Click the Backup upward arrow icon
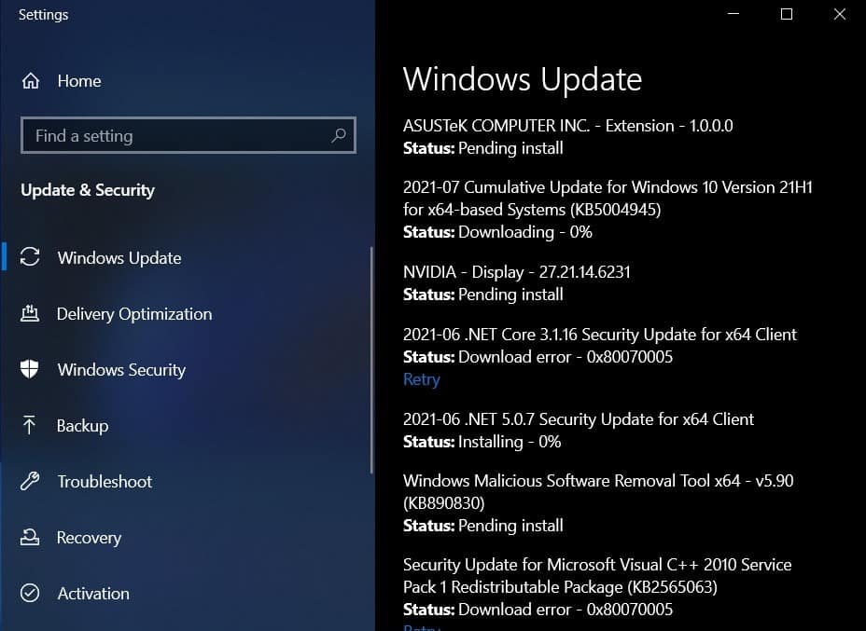 pos(31,426)
